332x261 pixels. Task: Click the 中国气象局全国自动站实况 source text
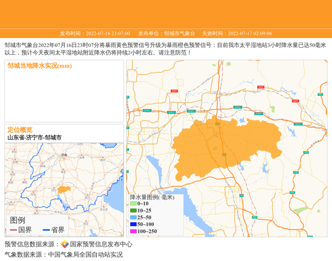[x=85, y=255]
